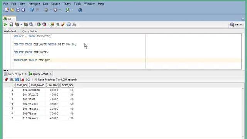
Task: Pin the query result with the red pin icon
Action: click(6, 80)
